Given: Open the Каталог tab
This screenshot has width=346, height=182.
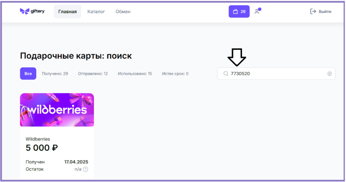Looking at the screenshot, I should point(96,11).
